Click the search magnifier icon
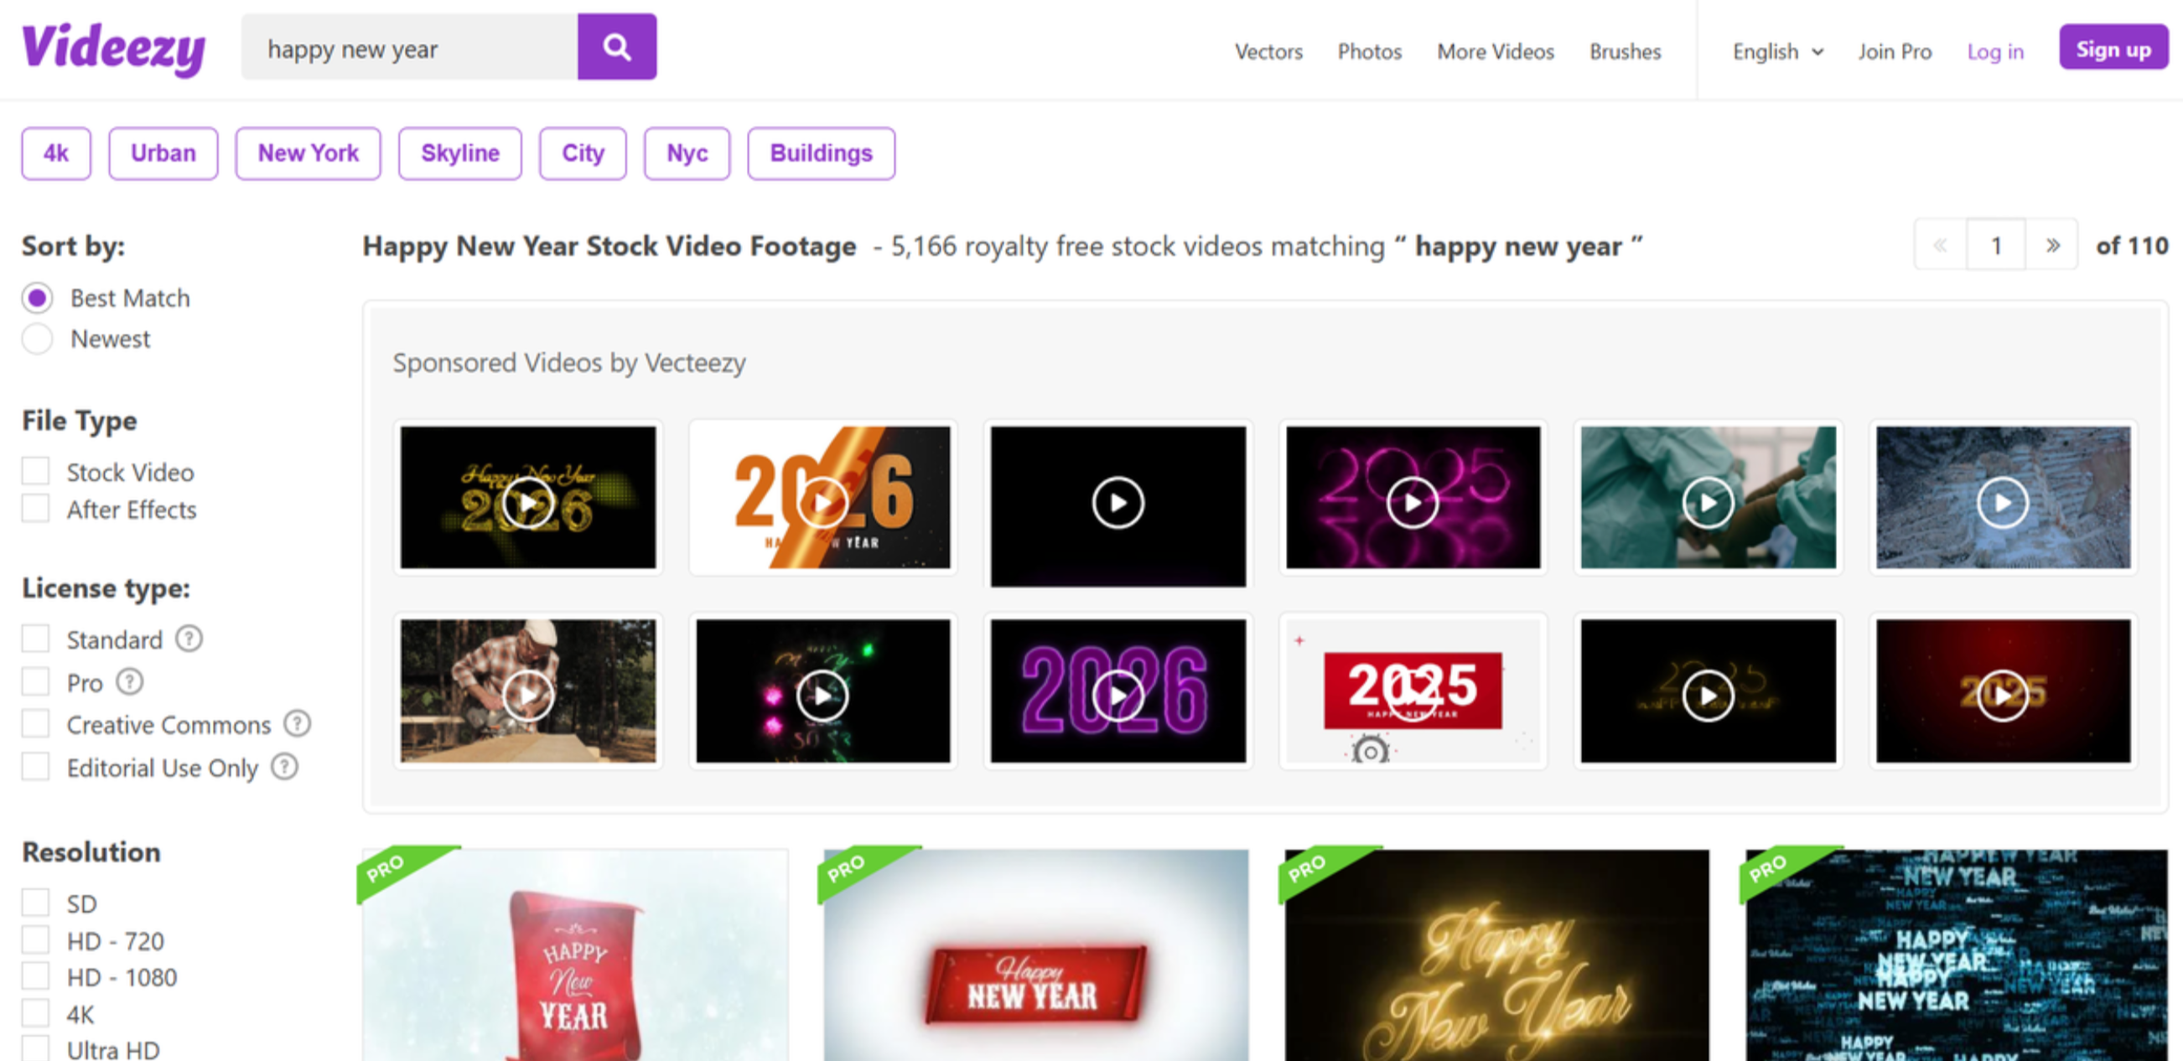 pos(616,47)
